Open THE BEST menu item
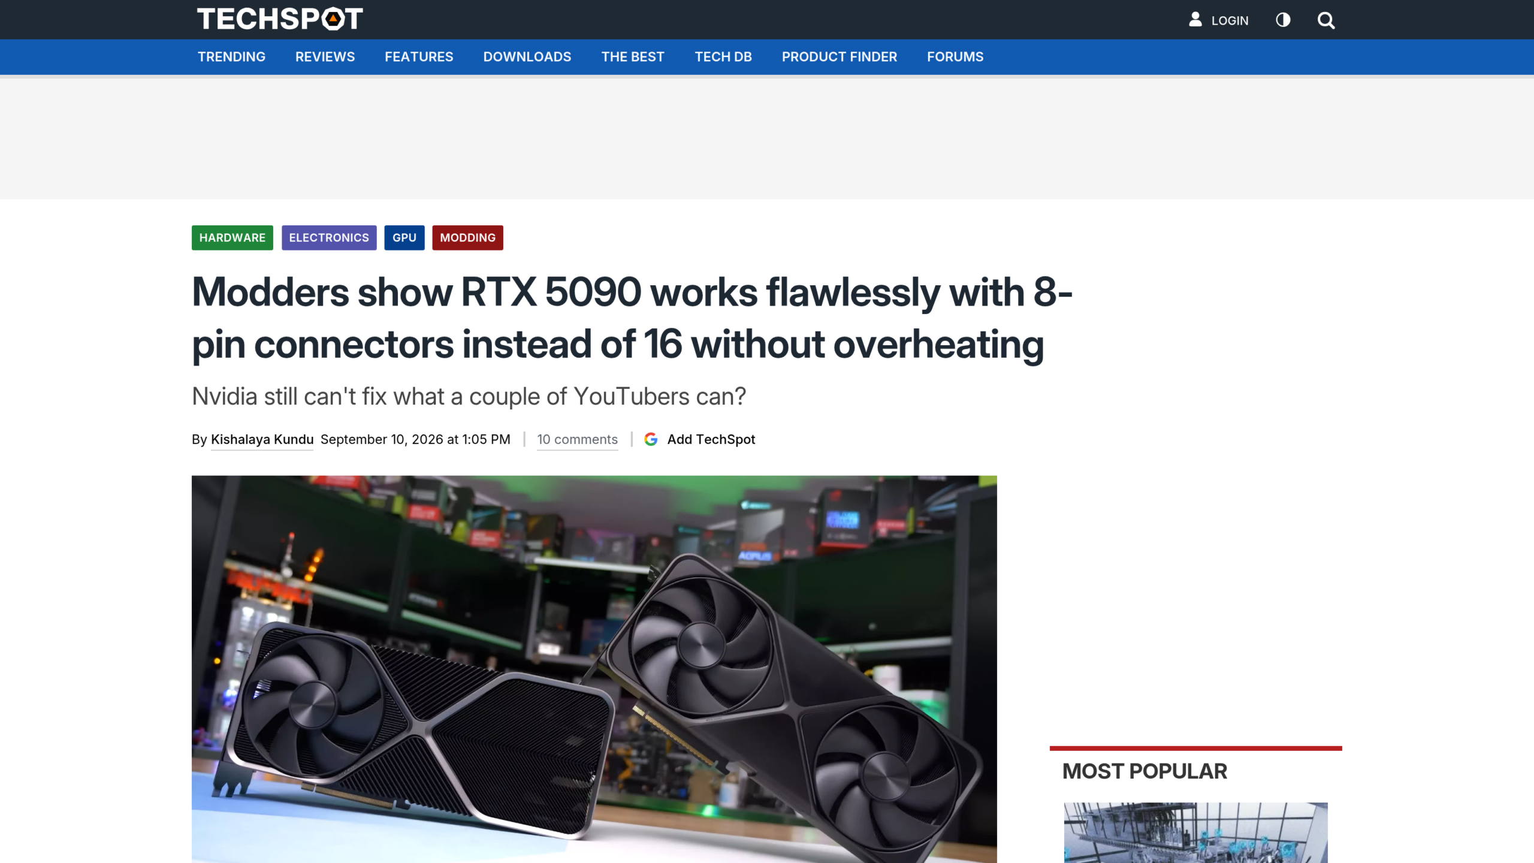The width and height of the screenshot is (1534, 863). click(x=633, y=57)
